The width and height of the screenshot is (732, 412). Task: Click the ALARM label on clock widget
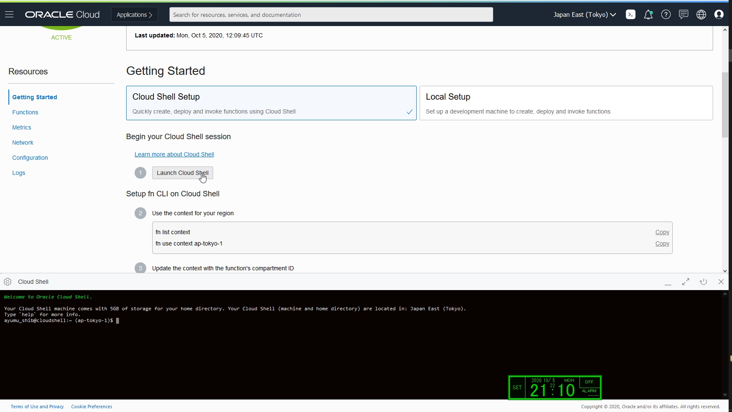(x=589, y=391)
